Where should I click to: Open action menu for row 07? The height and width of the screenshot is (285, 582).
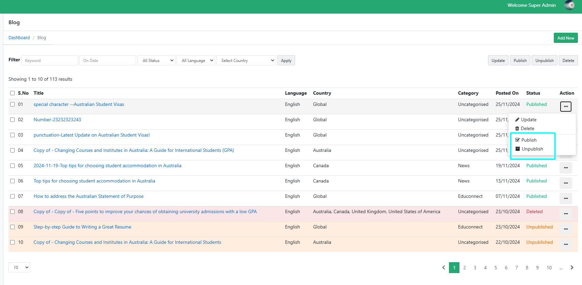coord(566,198)
